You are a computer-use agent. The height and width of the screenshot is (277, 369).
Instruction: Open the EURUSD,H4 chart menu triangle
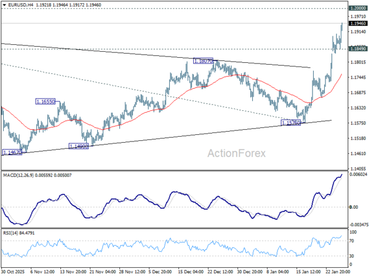pos(4,5)
